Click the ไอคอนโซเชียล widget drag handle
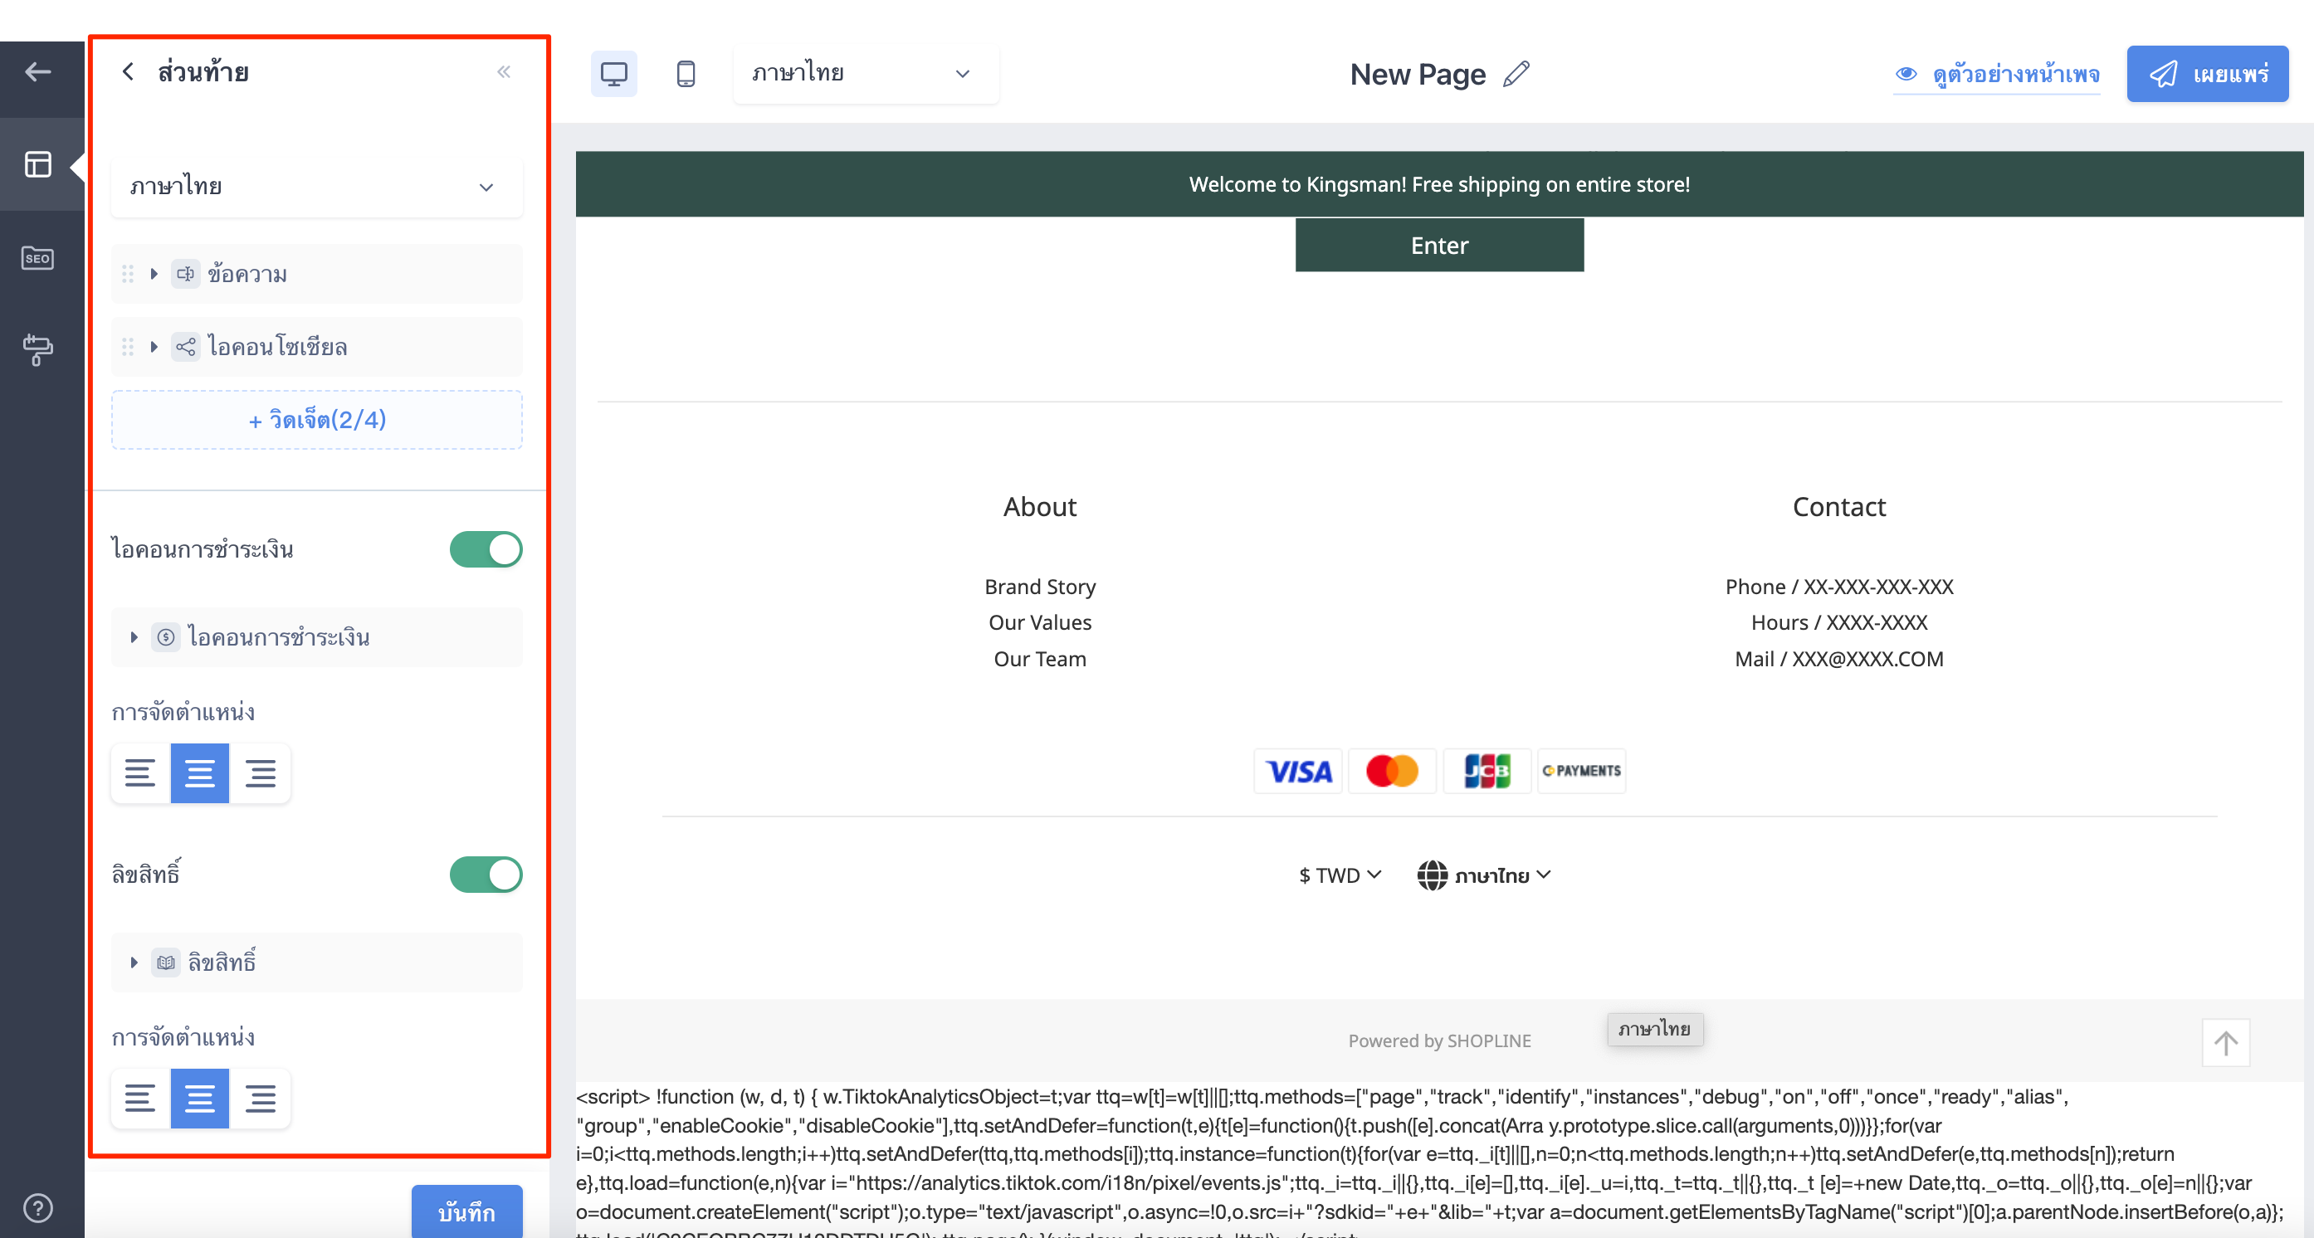Screen dimensions: 2314x1238 tap(128, 347)
